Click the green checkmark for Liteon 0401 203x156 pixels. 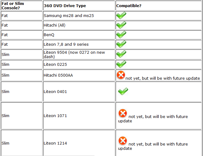click(x=123, y=91)
